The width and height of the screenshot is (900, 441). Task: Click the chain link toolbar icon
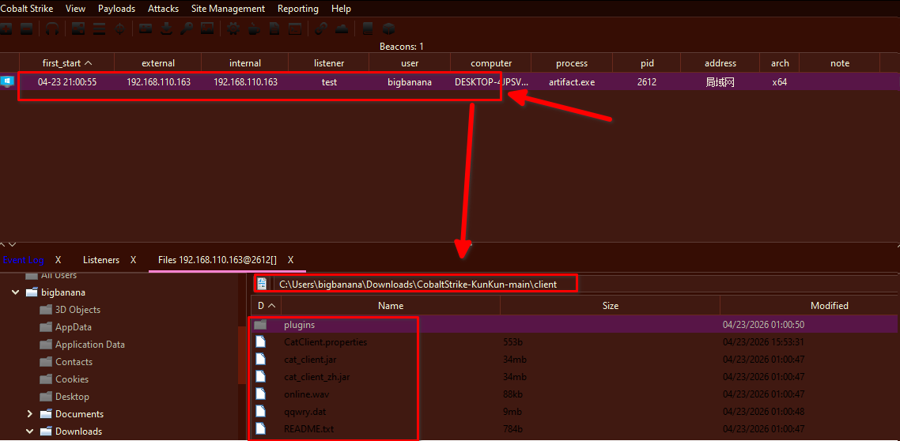pyautogui.click(x=320, y=29)
